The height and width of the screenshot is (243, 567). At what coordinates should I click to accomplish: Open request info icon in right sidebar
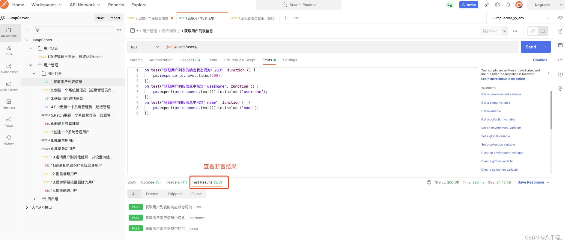(560, 74)
